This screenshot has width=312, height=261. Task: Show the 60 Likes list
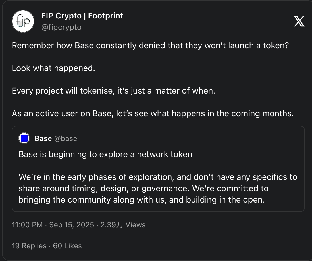(67, 246)
